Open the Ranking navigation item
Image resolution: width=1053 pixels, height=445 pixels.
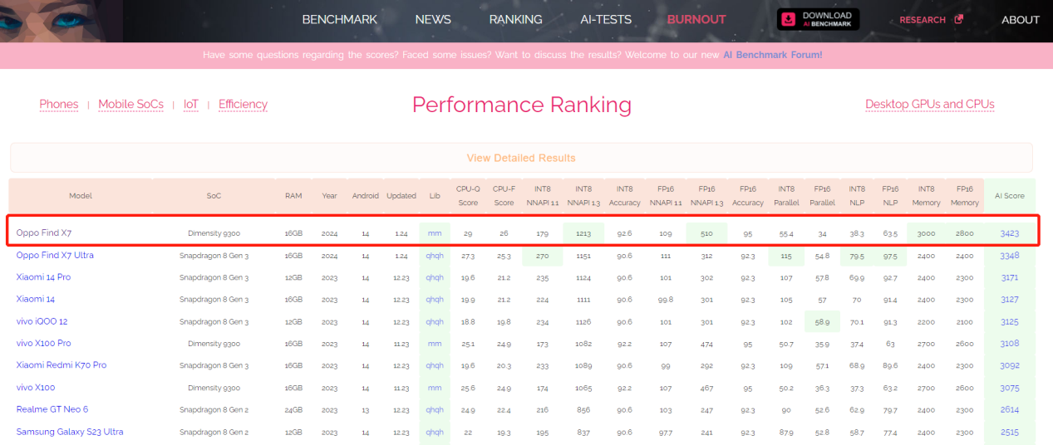tap(515, 19)
